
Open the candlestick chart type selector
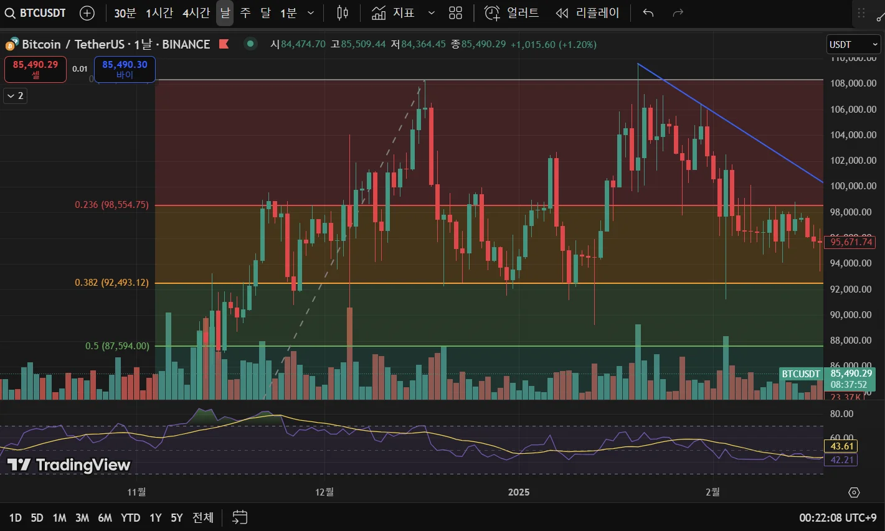point(343,13)
